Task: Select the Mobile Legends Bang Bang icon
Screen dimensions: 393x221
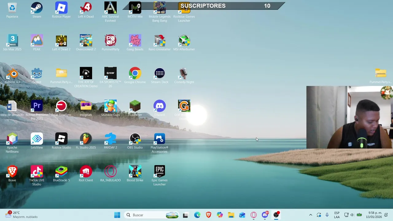Action: pos(159,12)
